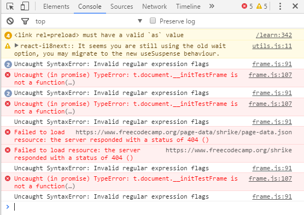Click the orange 4-count badge for preload warning

[8, 35]
